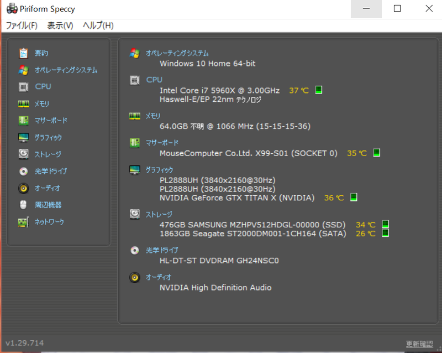Image resolution: width=442 pixels, height=353 pixels.
Task: Click the CPU temperature indicator icon
Action: click(x=319, y=90)
